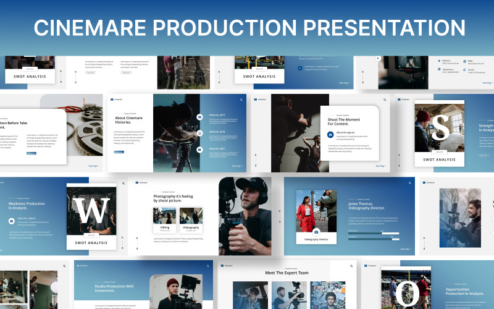Image resolution: width=494 pixels, height=309 pixels.
Task: Click camera icon beside Shoot The Moment's About the capture
Action: pyautogui.click(x=330, y=134)
